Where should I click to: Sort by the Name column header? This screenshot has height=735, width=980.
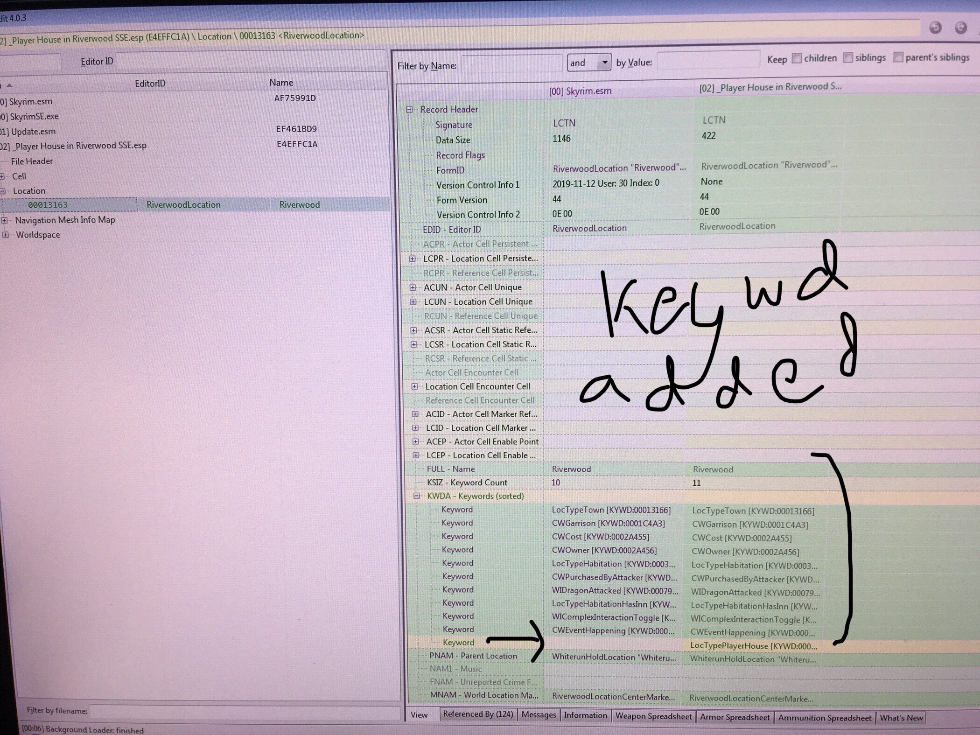coord(281,83)
